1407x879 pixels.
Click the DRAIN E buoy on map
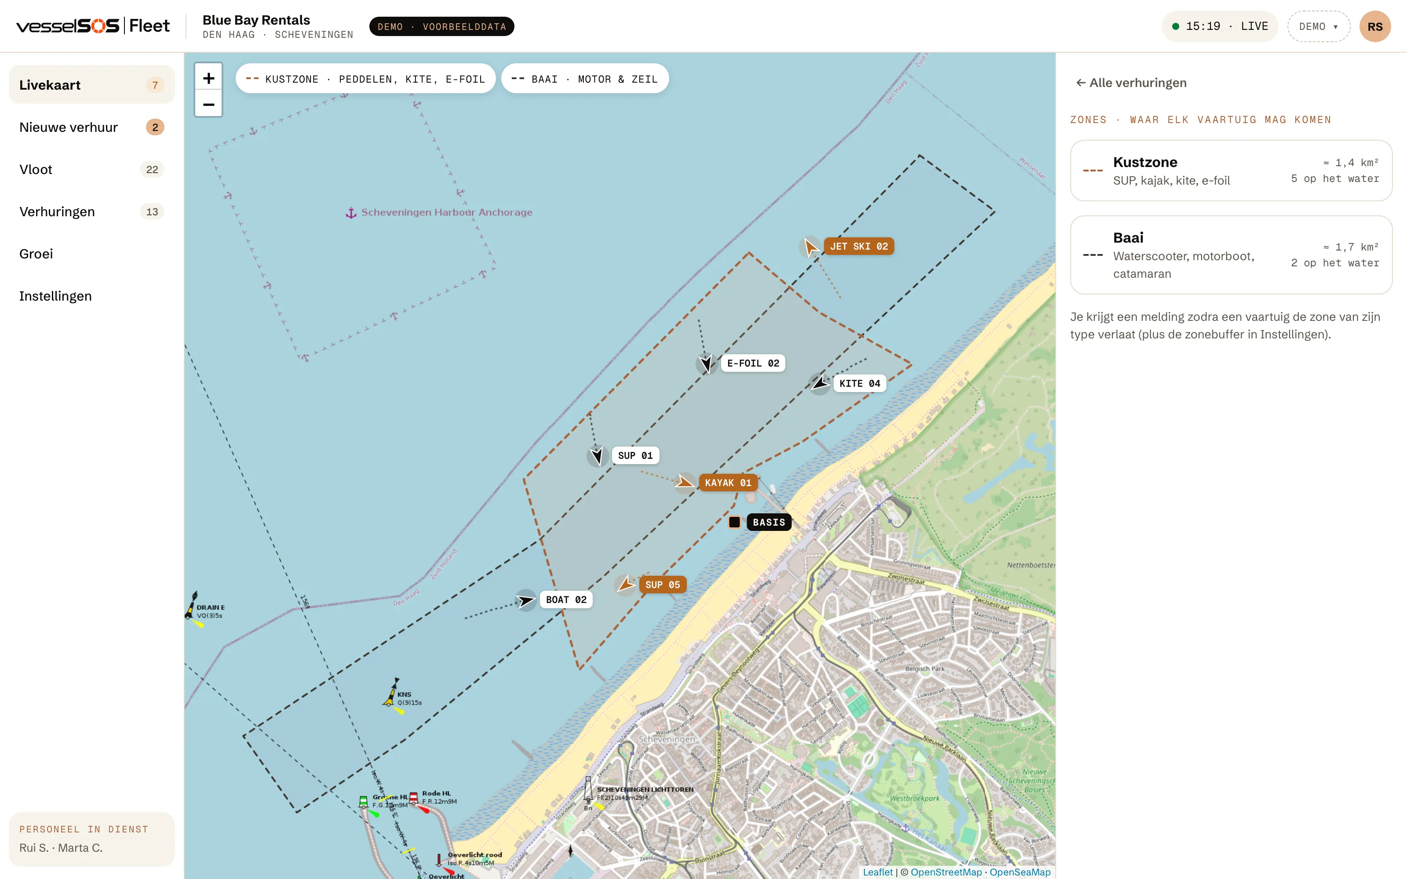point(192,606)
